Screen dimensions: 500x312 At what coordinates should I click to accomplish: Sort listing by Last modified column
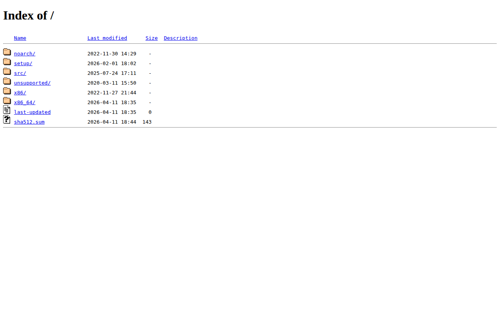(x=107, y=38)
